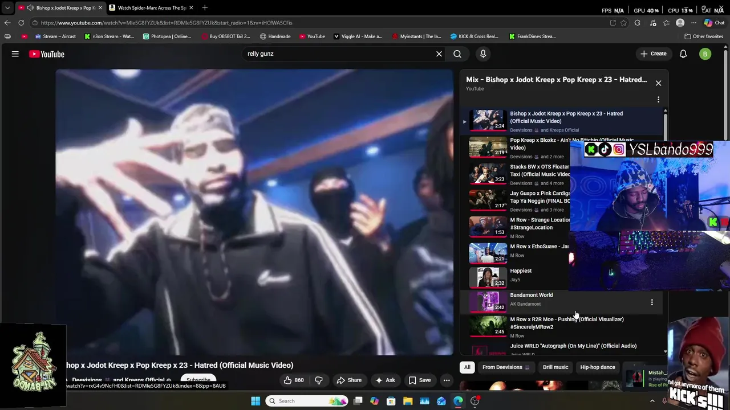Open the tab search dropdown arrow
Viewport: 730px width, 410px height.
tap(7, 8)
